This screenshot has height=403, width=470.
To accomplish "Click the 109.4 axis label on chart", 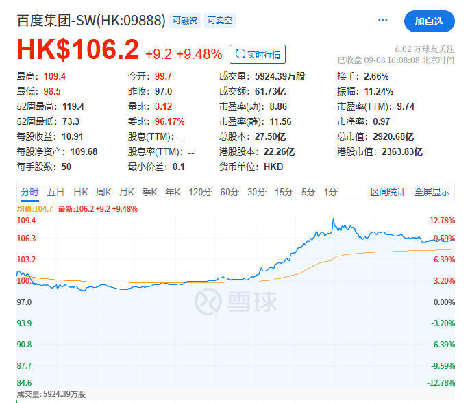I will 26,221.
